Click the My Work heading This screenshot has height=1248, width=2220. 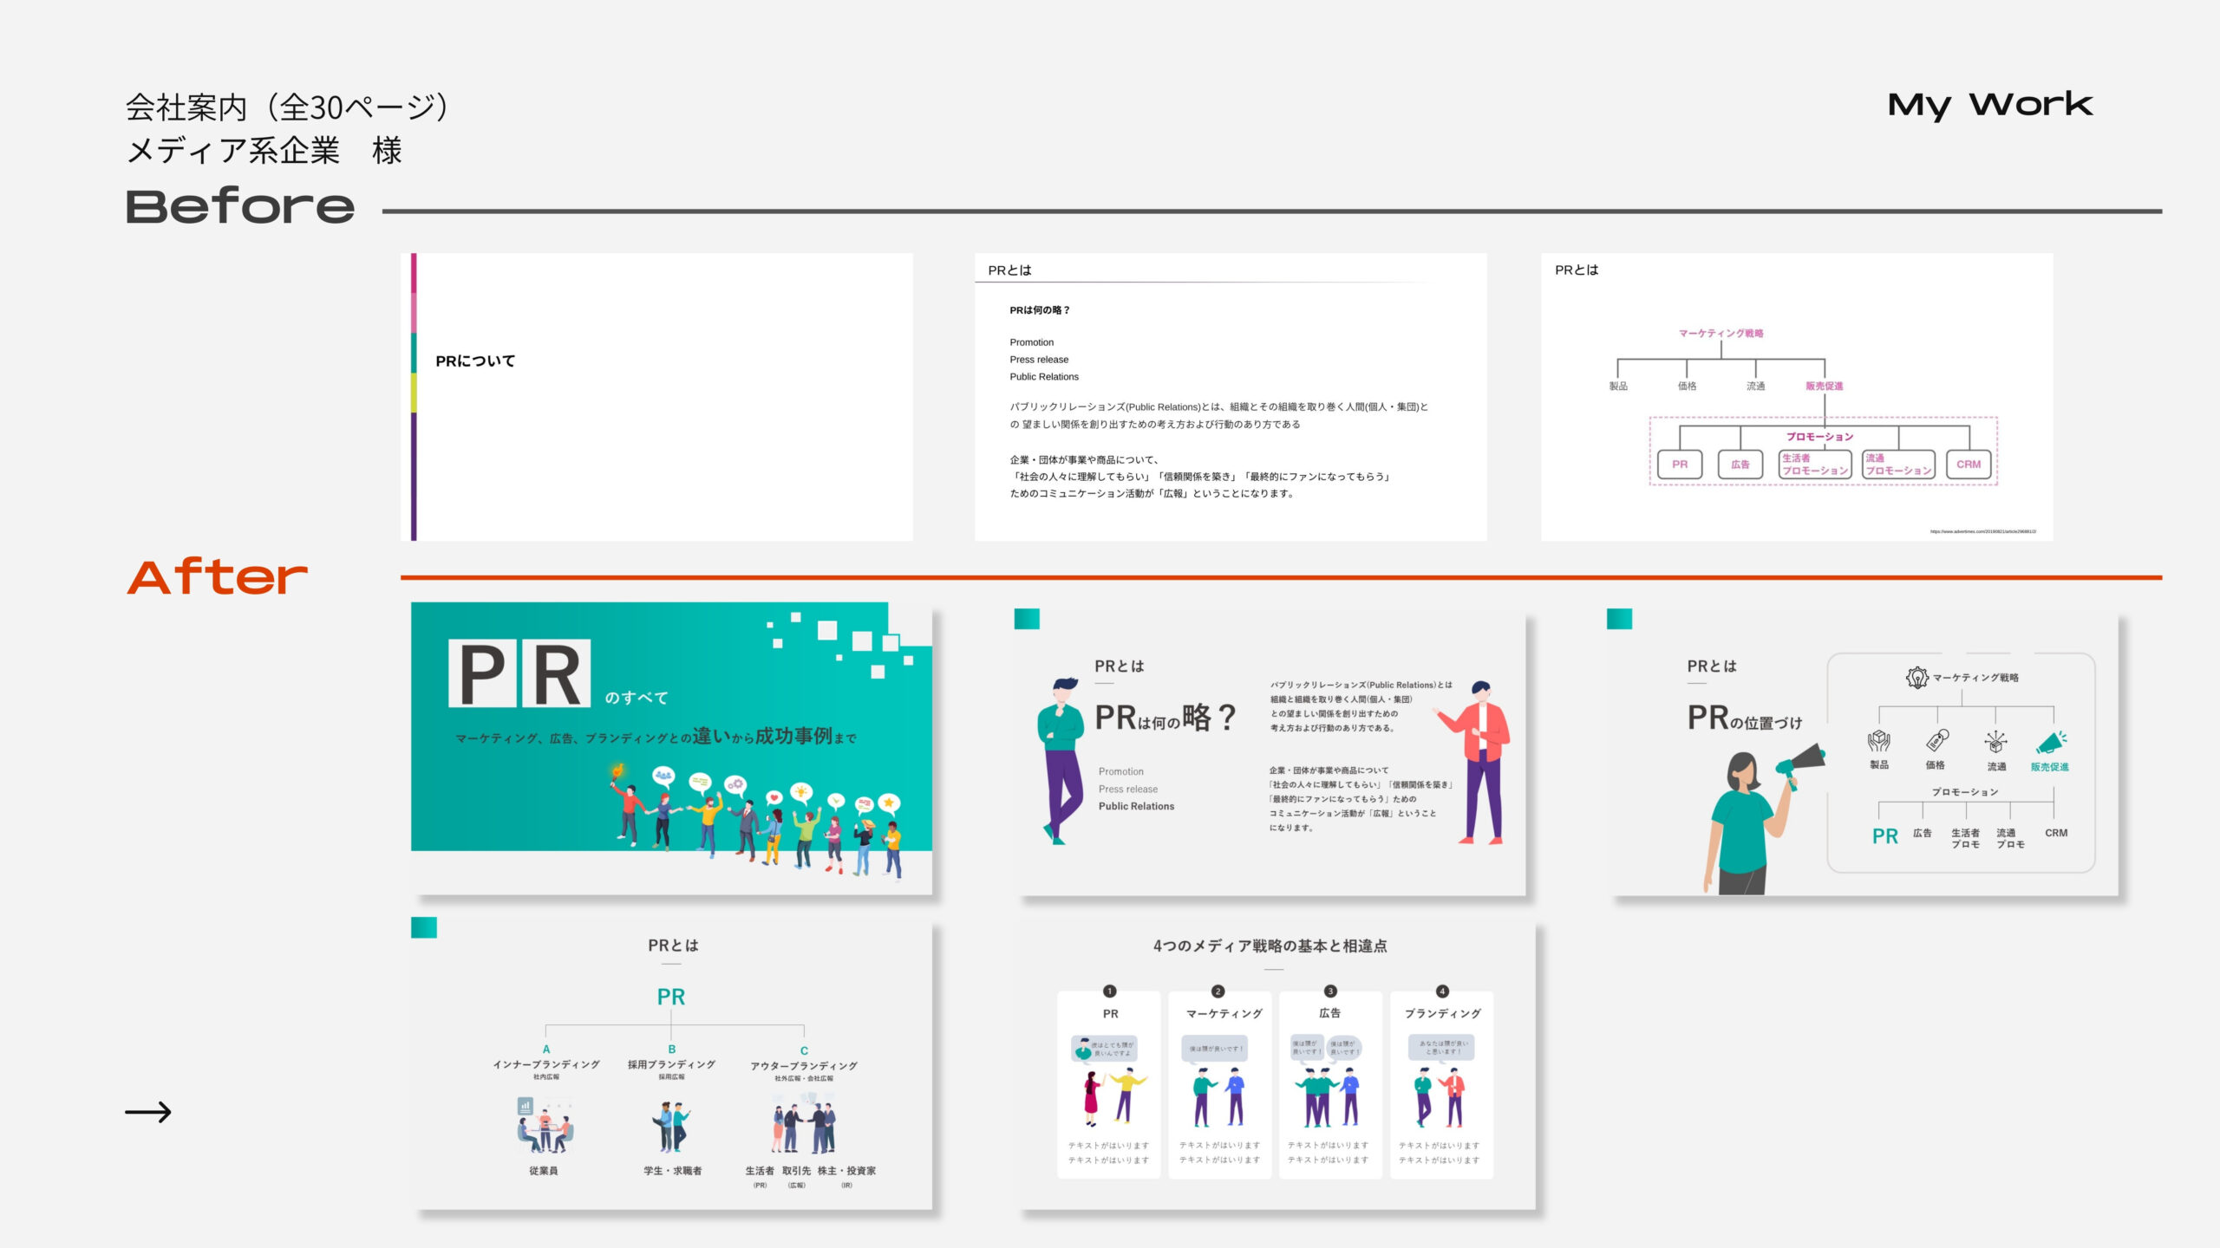point(1989,105)
